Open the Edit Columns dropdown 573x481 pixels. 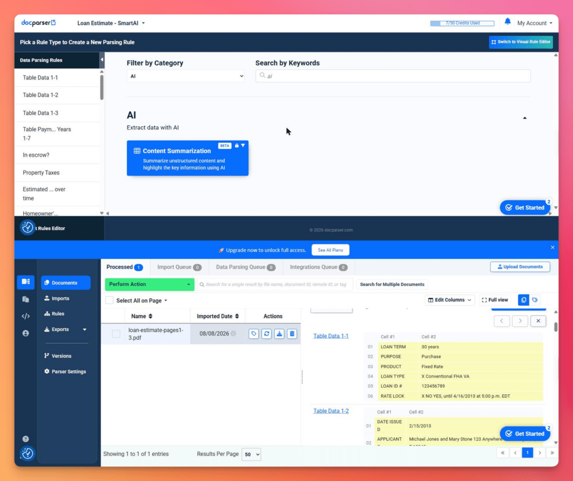(449, 300)
